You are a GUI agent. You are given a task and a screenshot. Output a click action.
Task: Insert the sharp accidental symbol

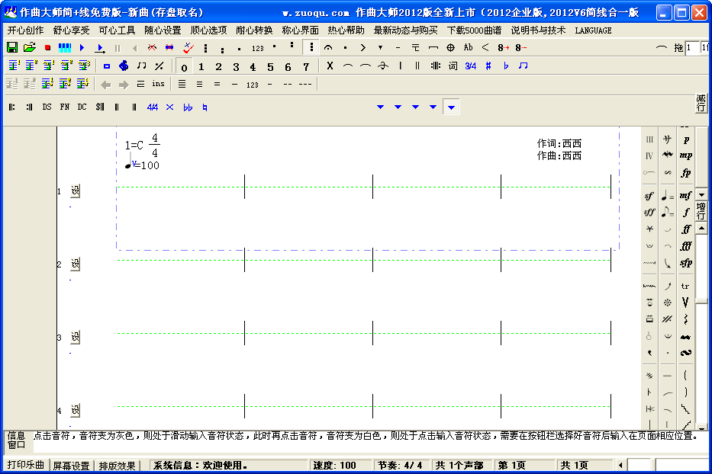click(488, 66)
